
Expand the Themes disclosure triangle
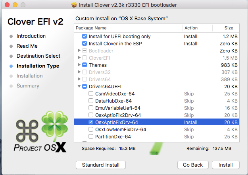pos(79,65)
